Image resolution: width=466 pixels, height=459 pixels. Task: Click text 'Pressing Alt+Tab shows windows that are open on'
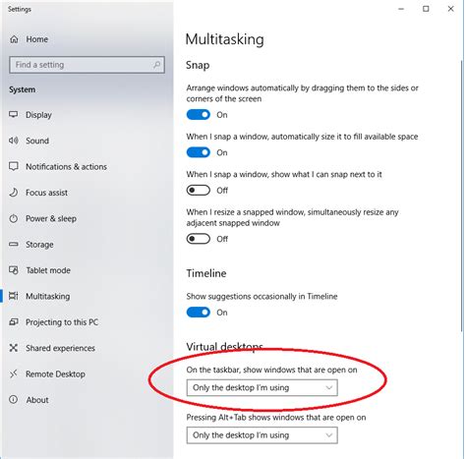point(276,418)
